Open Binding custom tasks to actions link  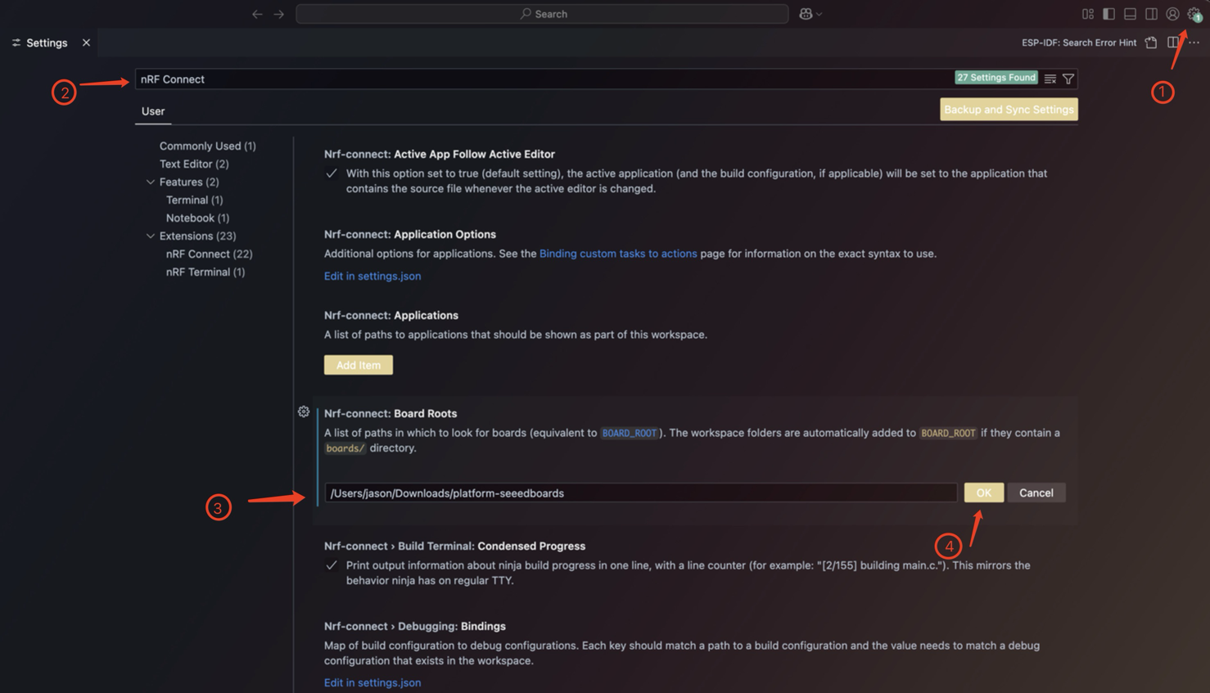pyautogui.click(x=618, y=254)
